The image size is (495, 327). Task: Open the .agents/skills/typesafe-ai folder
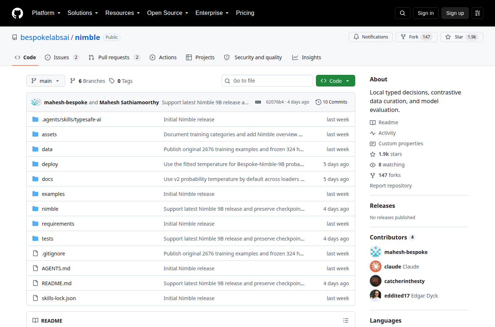[x=71, y=120]
